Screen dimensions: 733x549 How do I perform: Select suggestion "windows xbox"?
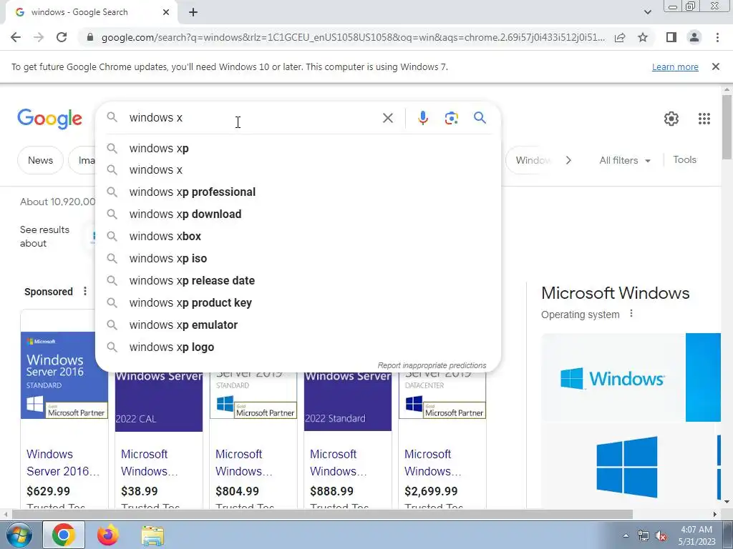coord(298,236)
